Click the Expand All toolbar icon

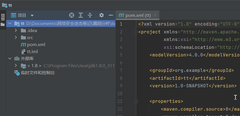pyautogui.click(x=81, y=15)
